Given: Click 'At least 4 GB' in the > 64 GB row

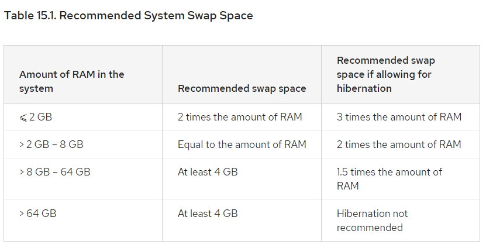Looking at the screenshot, I should [208, 213].
